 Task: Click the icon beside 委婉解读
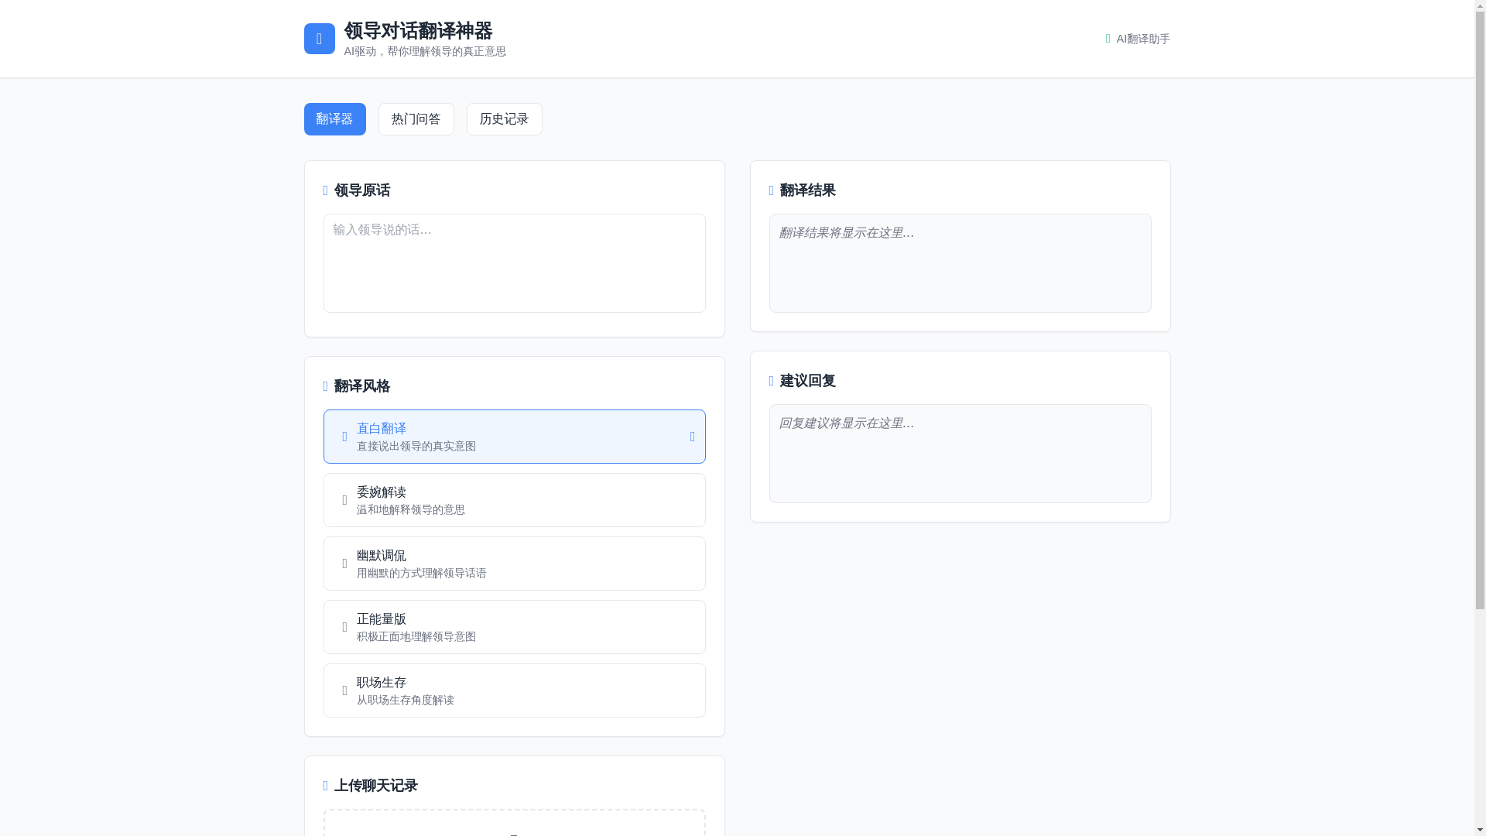(x=344, y=500)
